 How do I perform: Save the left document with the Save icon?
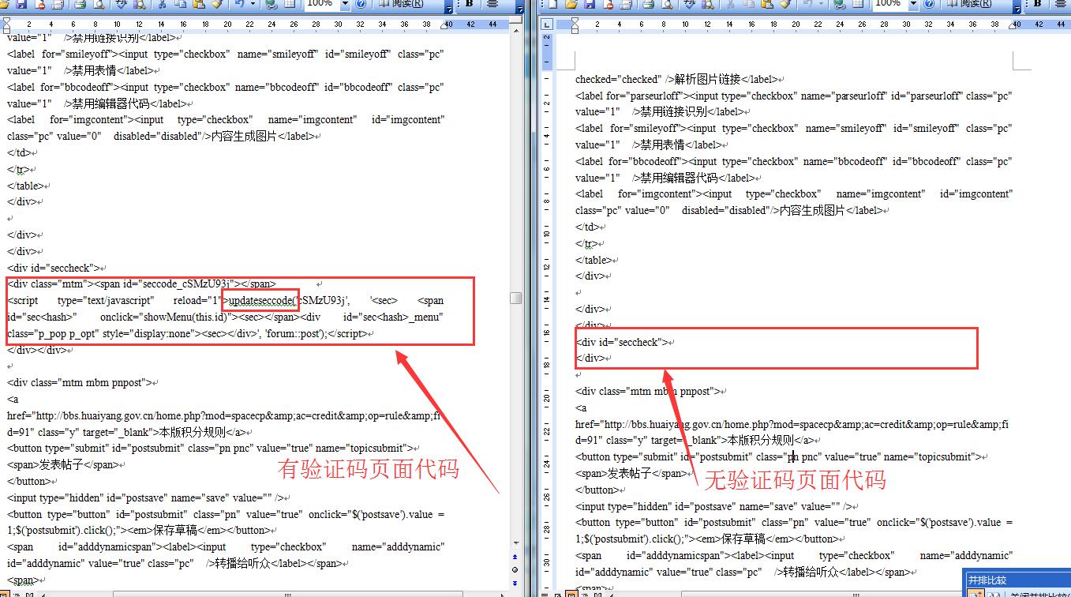[x=21, y=4]
